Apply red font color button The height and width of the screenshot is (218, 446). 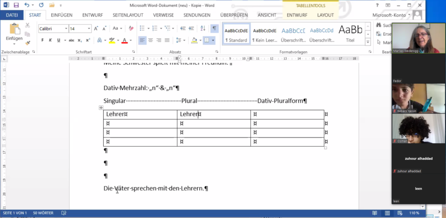pos(124,40)
